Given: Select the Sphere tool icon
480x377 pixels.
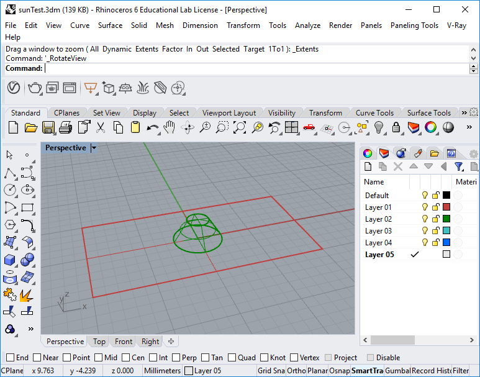Looking at the screenshot, I should tap(27, 260).
